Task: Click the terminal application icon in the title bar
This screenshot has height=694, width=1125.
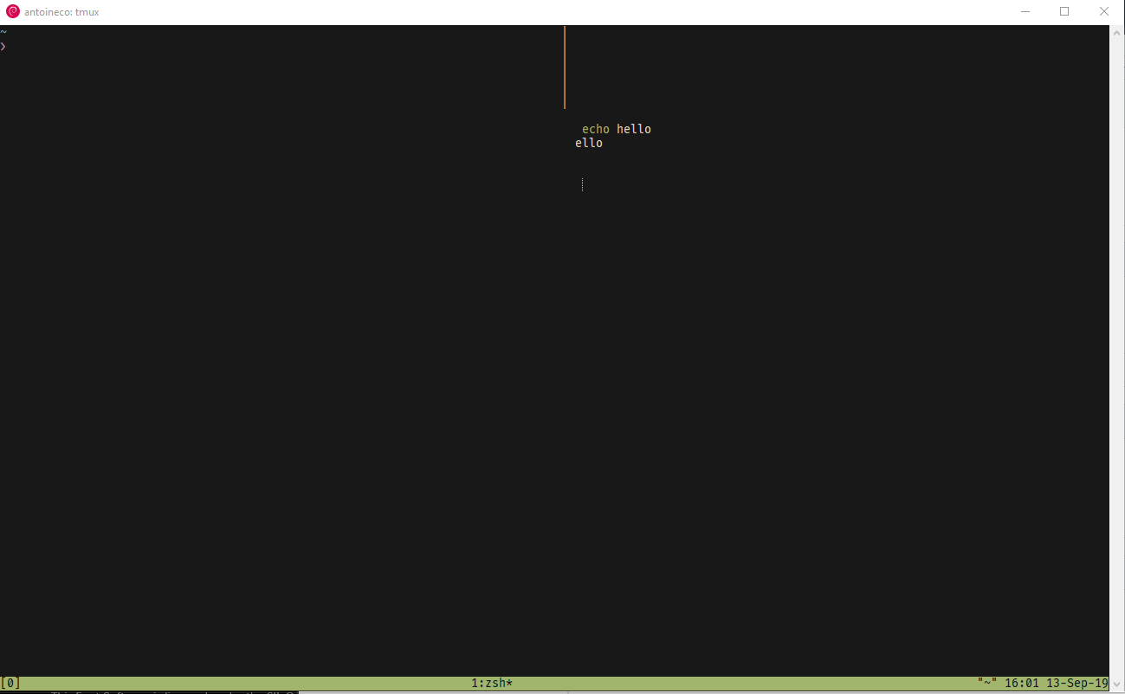Action: 11,11
